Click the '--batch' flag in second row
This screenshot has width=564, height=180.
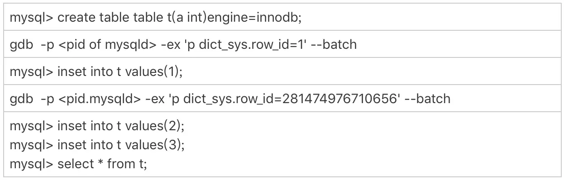tap(334, 44)
